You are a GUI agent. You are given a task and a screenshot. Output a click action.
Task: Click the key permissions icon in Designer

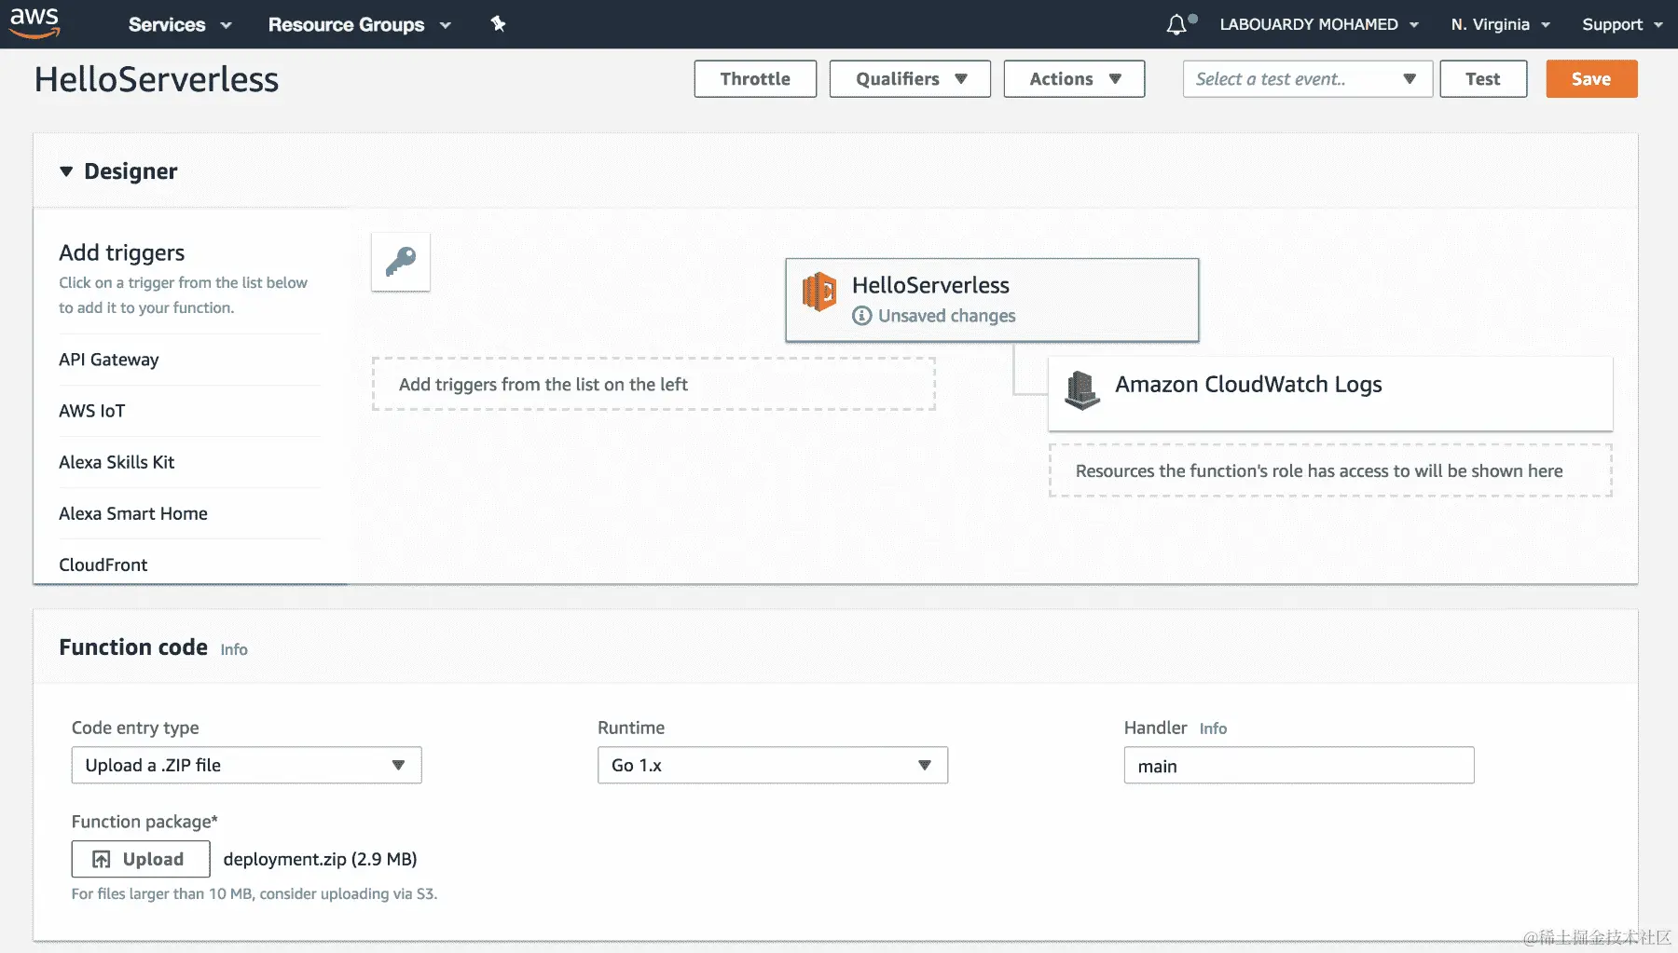click(x=401, y=262)
